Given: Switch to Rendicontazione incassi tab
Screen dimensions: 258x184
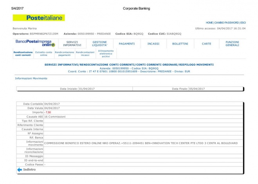Looking at the screenshot, I should tap(85, 54).
